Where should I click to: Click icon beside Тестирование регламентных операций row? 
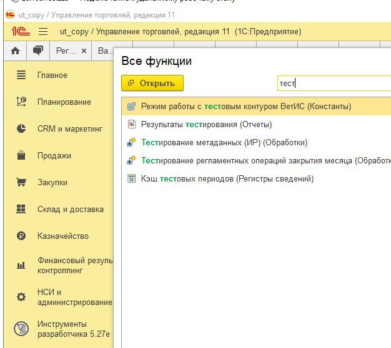131,160
